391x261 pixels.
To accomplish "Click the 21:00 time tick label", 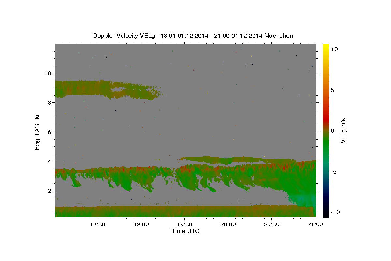I will [315, 225].
